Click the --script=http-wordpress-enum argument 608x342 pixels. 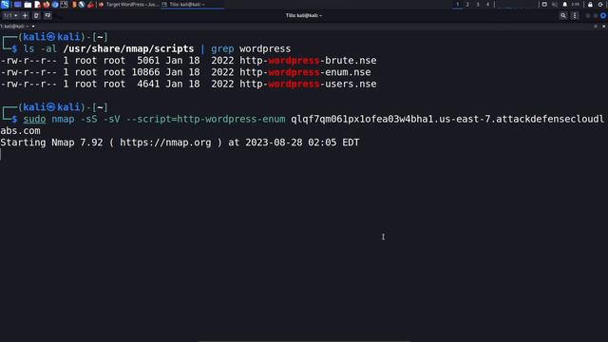click(205, 119)
